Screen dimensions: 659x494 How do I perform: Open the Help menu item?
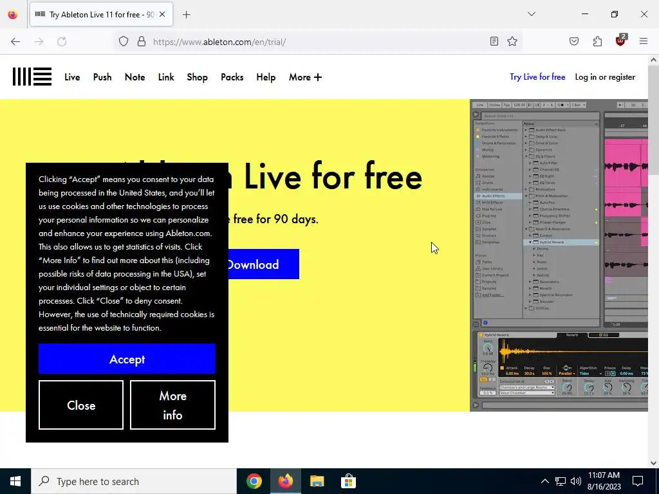266,77
